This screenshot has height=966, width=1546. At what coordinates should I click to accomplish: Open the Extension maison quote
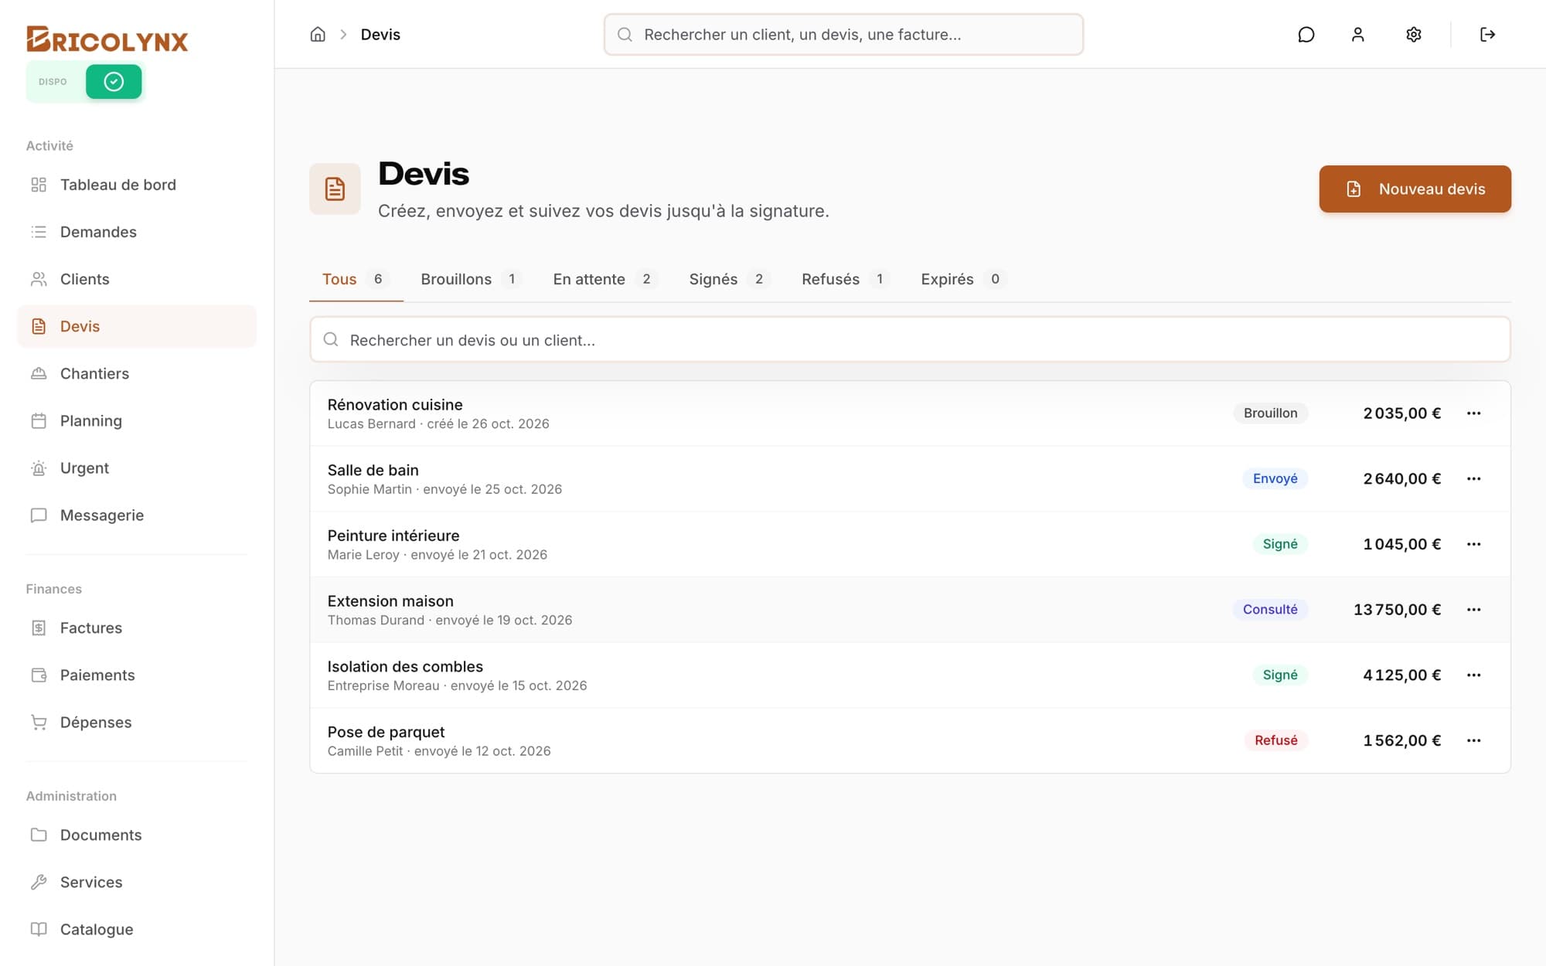[x=910, y=610]
